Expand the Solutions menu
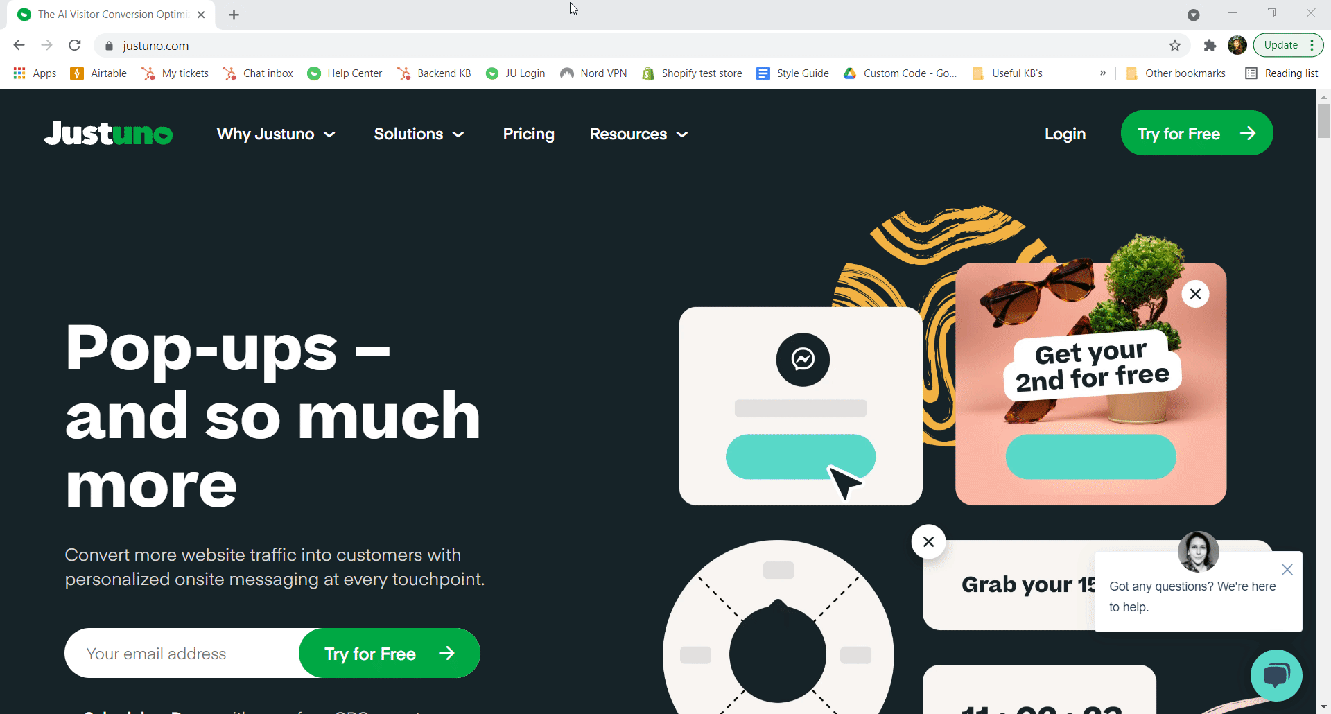This screenshot has height=714, width=1331. pos(419,134)
